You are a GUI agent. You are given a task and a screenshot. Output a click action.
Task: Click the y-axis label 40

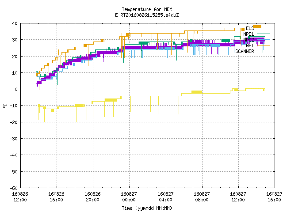pos(15,23)
